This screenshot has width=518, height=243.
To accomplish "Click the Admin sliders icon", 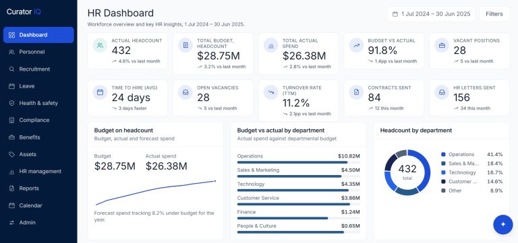I will [12, 223].
